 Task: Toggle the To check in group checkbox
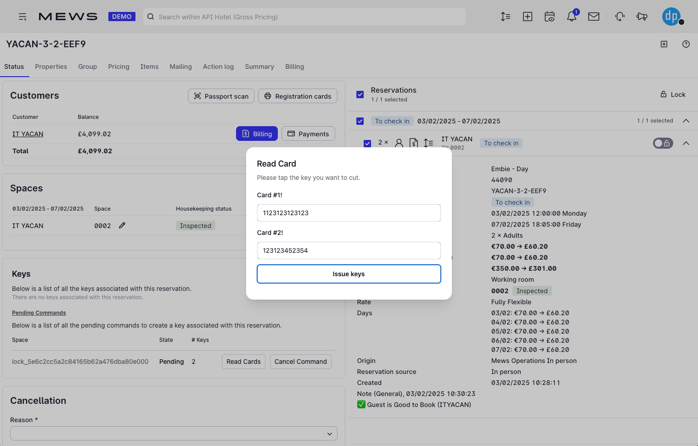point(360,121)
